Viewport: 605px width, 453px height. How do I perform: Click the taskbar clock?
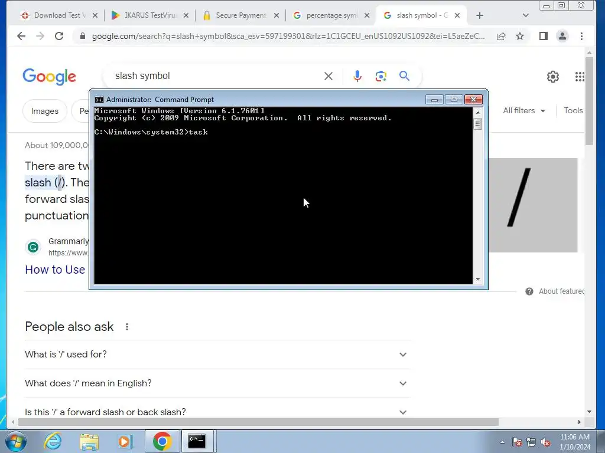click(x=575, y=442)
